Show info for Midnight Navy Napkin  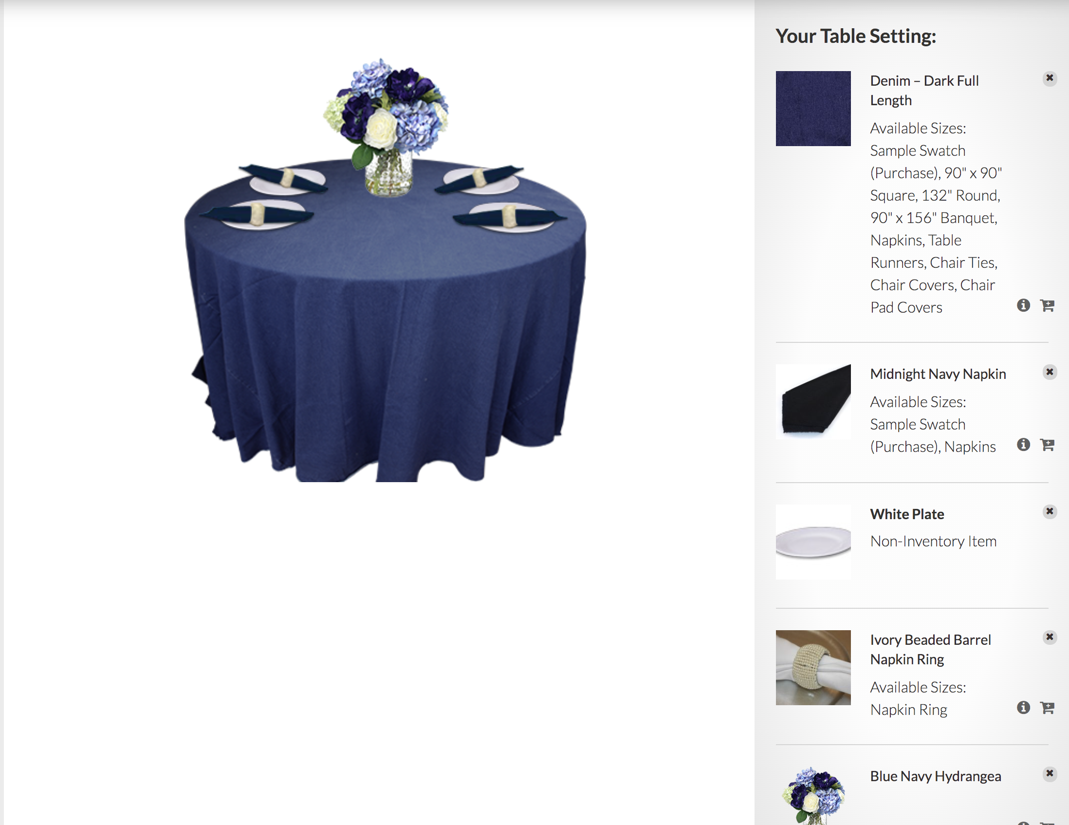click(1023, 445)
